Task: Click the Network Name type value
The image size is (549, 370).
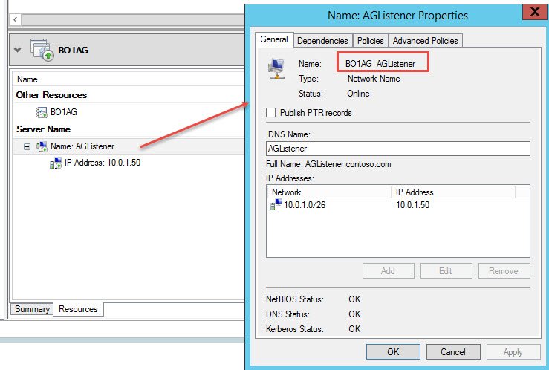Action: point(374,79)
